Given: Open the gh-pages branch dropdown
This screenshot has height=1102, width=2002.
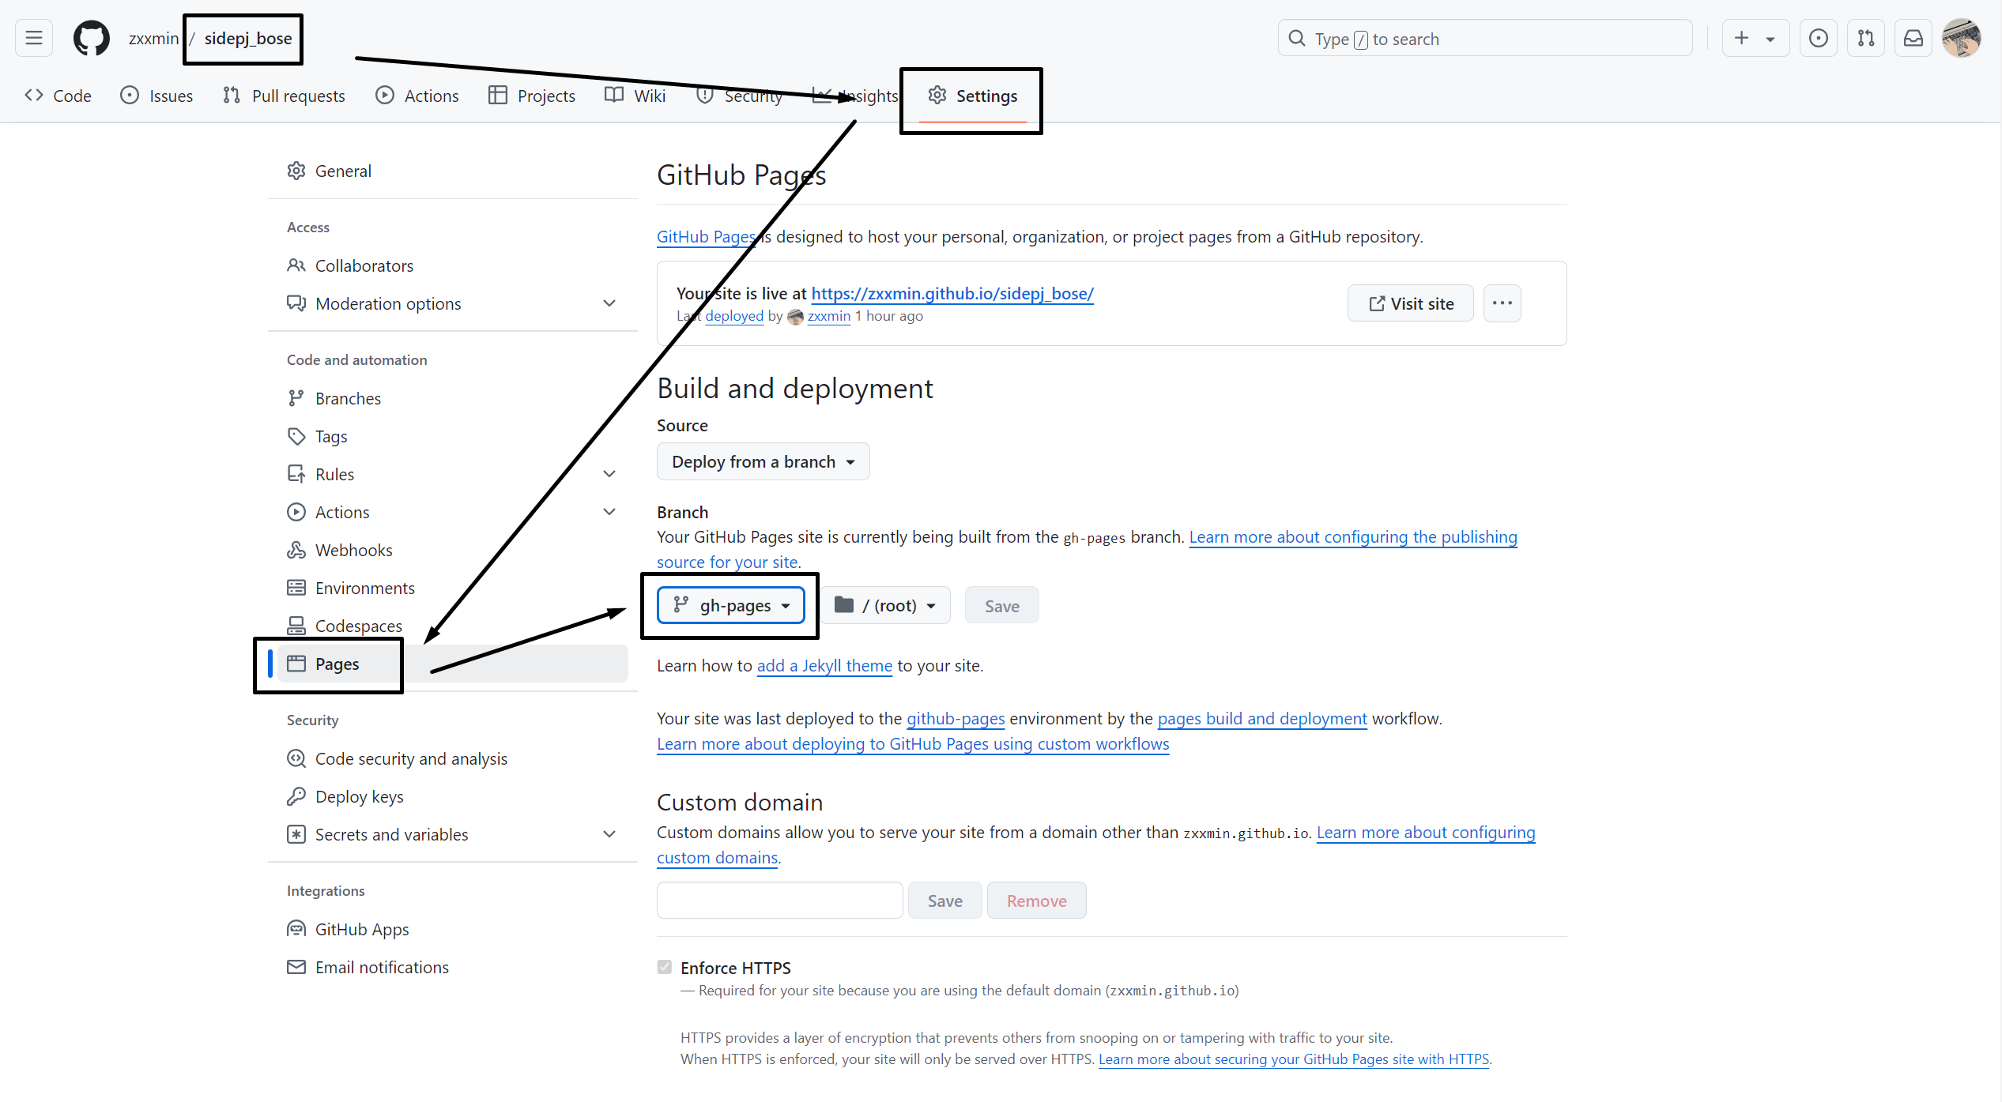Looking at the screenshot, I should click(731, 606).
